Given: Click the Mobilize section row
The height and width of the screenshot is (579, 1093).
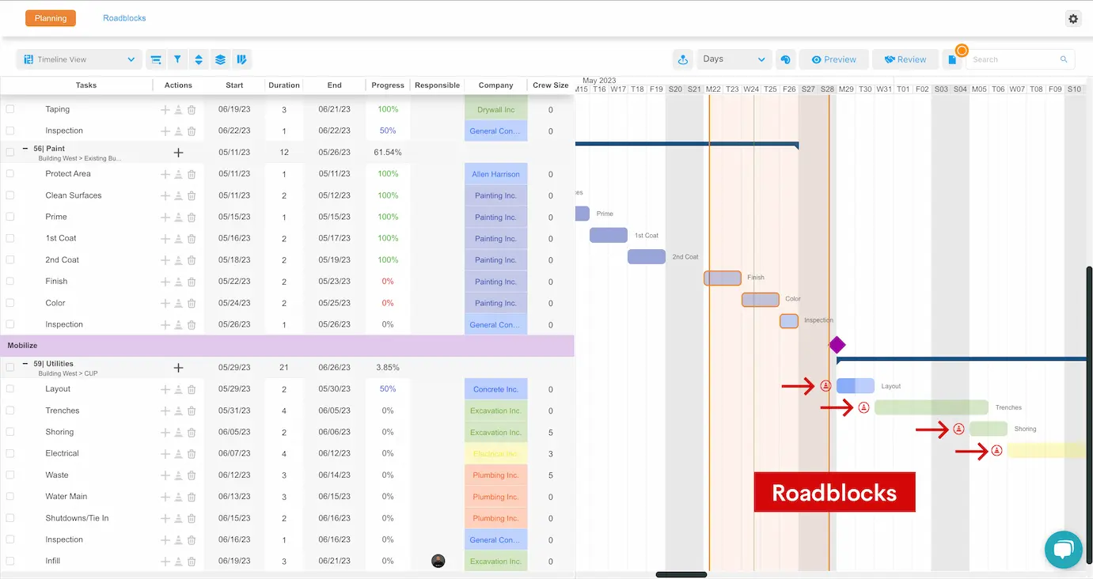Looking at the screenshot, I should tap(287, 346).
